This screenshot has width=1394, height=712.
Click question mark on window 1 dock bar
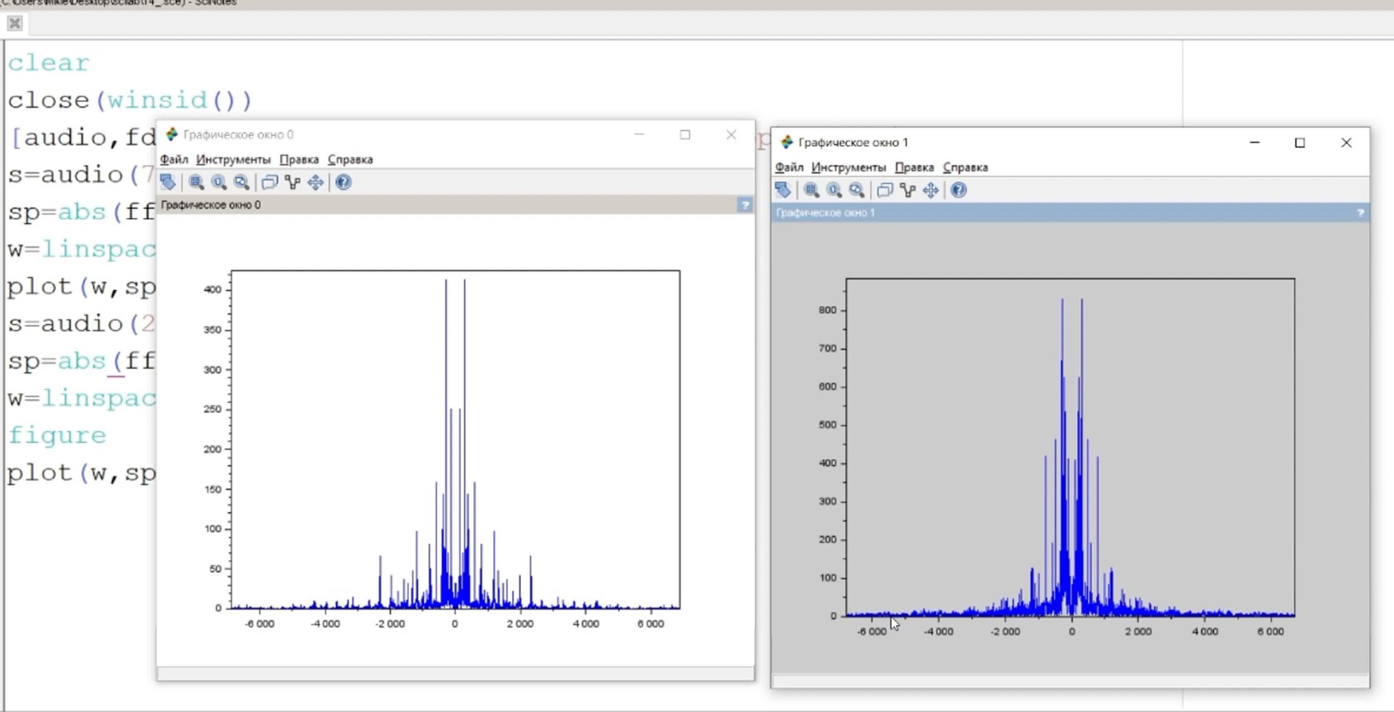pyautogui.click(x=1360, y=213)
